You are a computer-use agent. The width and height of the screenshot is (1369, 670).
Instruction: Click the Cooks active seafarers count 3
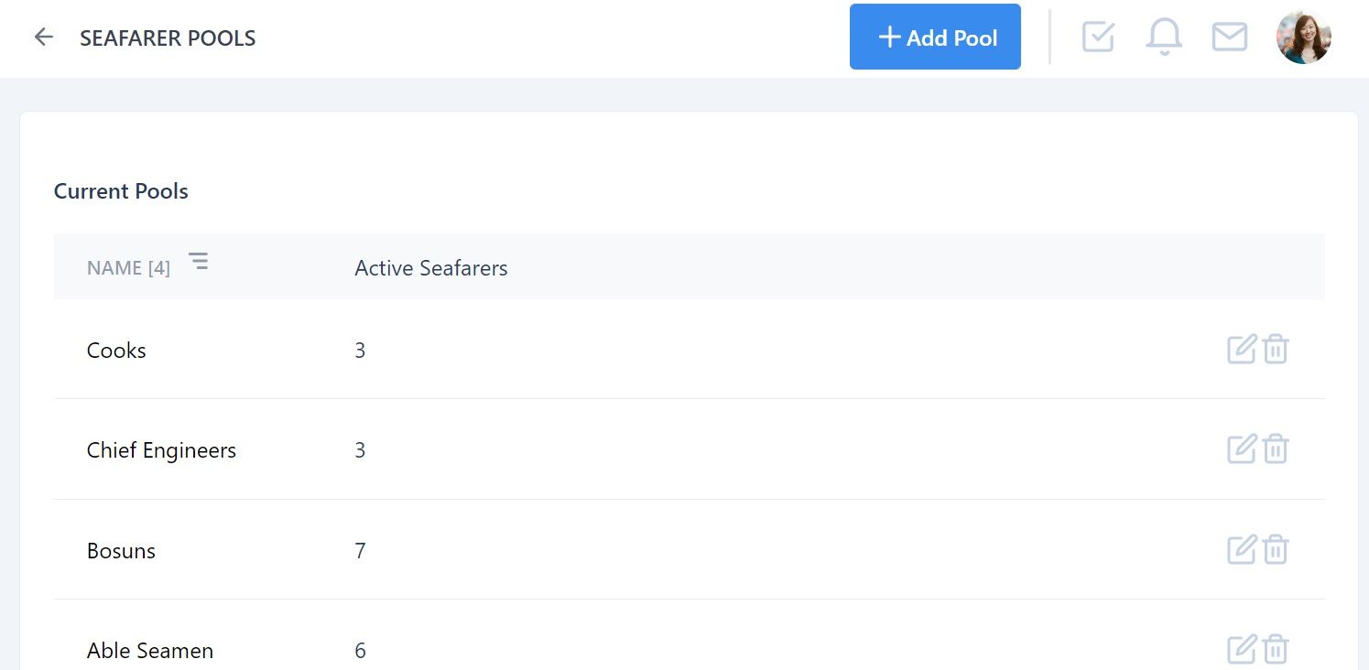(x=360, y=351)
